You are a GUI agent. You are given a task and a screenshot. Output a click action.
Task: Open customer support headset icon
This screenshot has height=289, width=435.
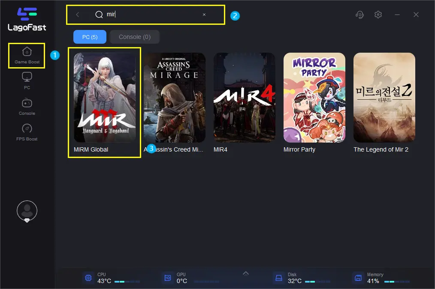(x=359, y=15)
